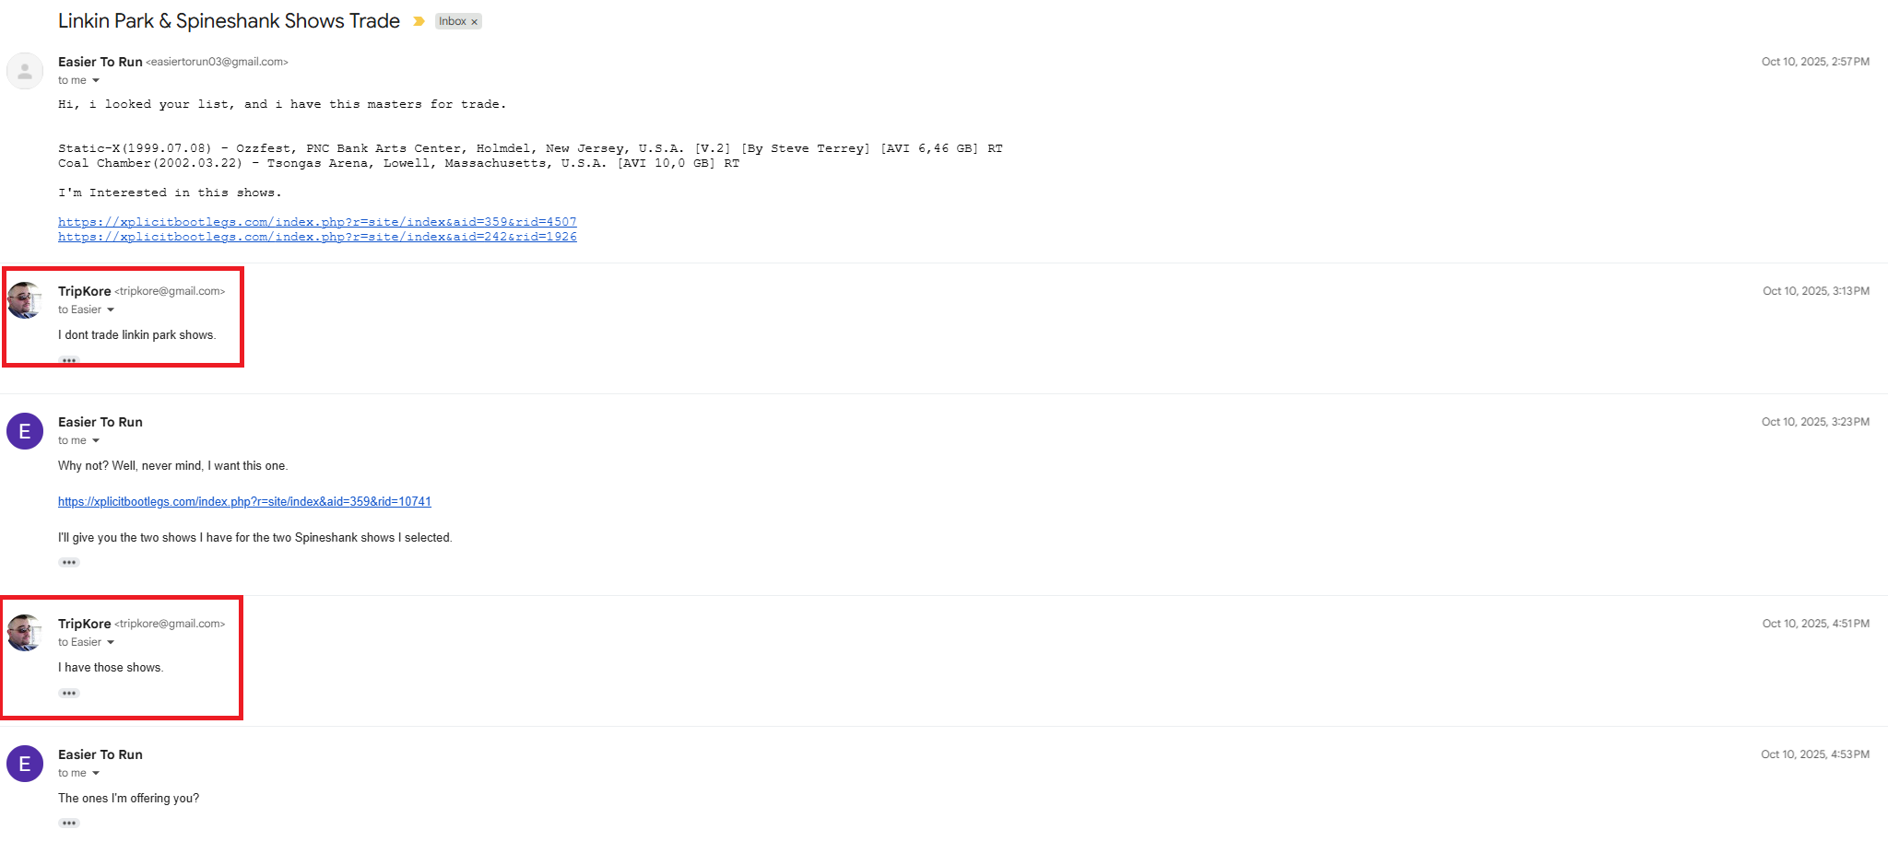The image size is (1888, 853).
Task: Open the xplicitbootlegs link ending in rid=4507
Action: (x=317, y=222)
